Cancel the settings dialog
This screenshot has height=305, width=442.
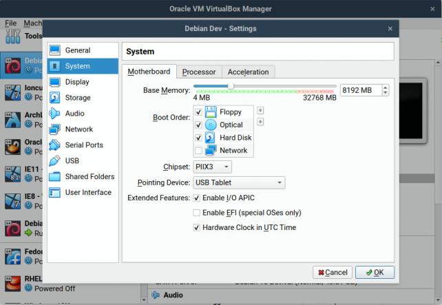coord(332,272)
